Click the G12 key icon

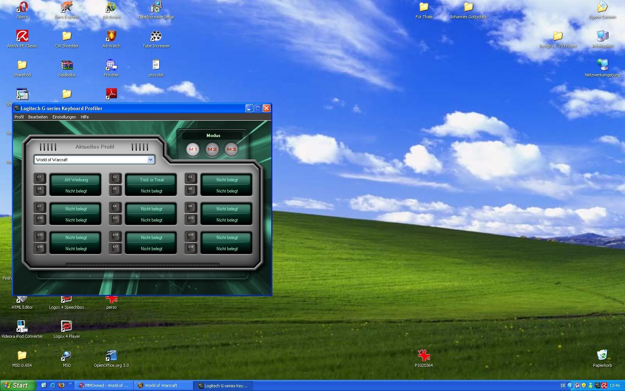[x=191, y=219]
